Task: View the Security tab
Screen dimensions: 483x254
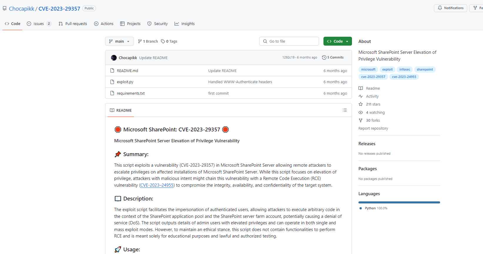Action: click(157, 24)
